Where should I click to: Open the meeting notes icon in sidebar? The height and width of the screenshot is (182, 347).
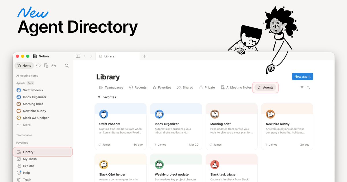(x=46, y=66)
